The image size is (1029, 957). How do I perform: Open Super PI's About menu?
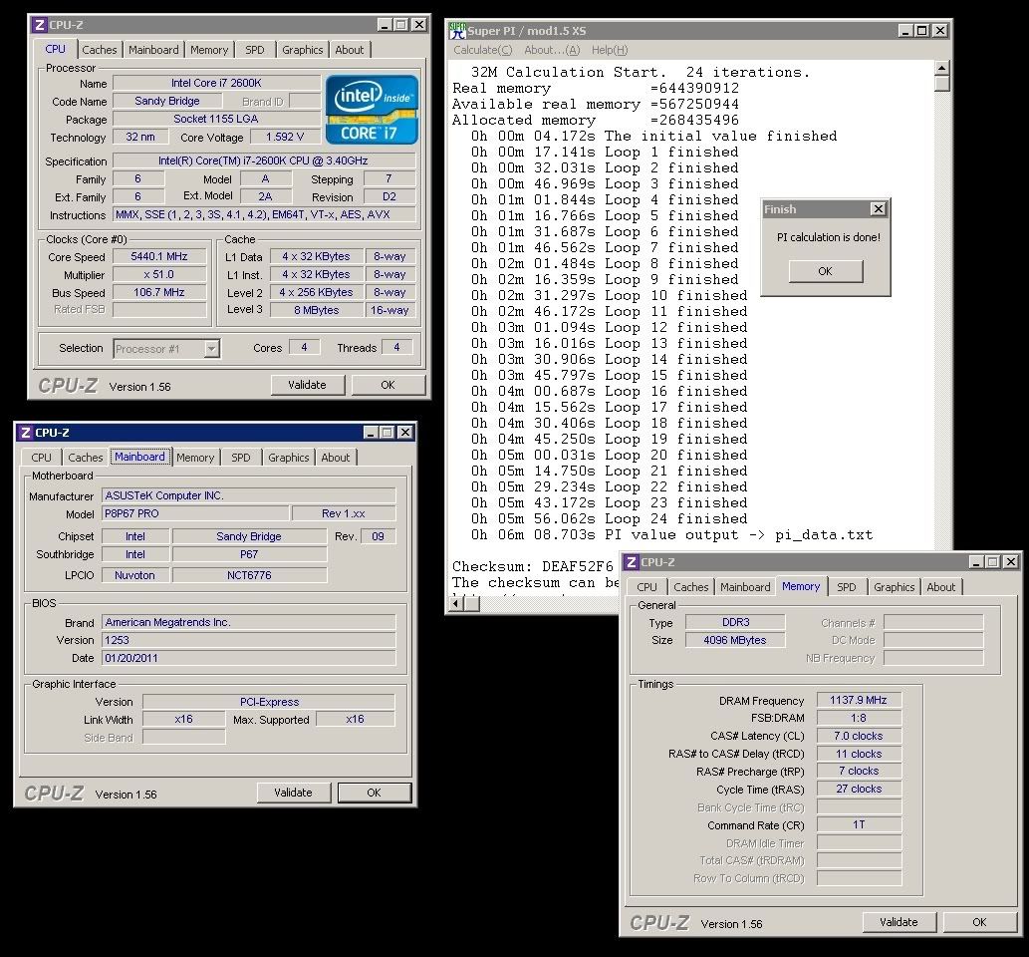[551, 50]
